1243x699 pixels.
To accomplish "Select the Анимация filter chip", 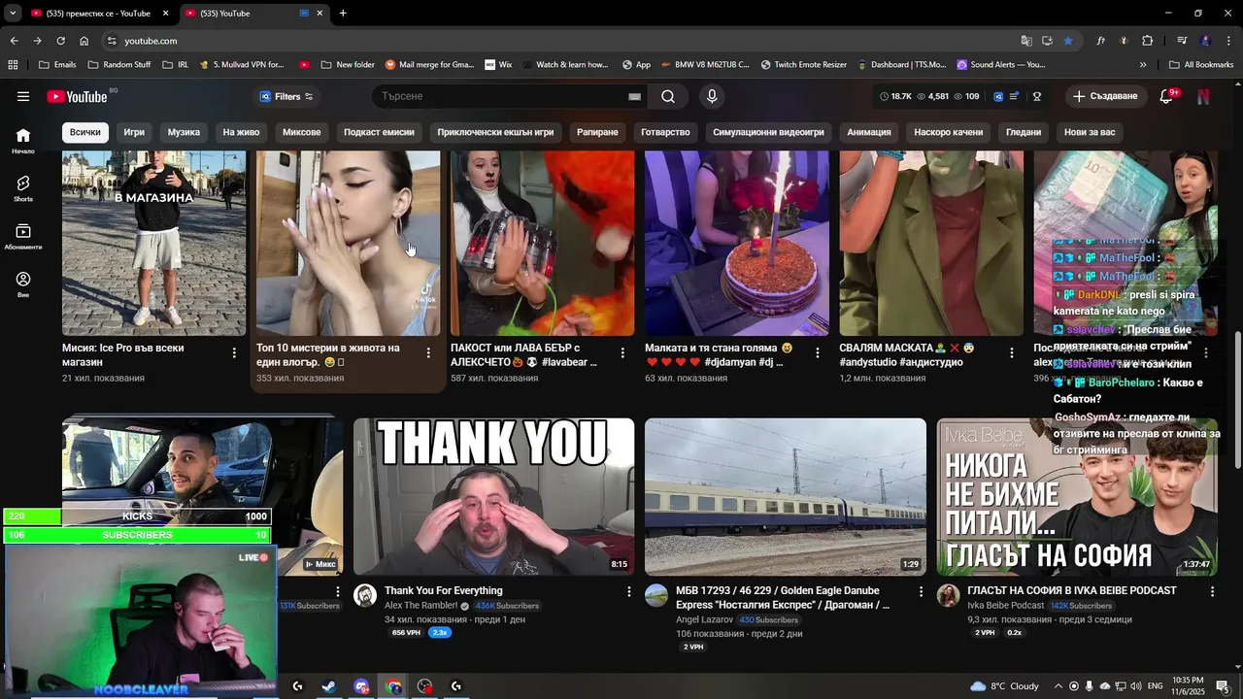I will [868, 132].
